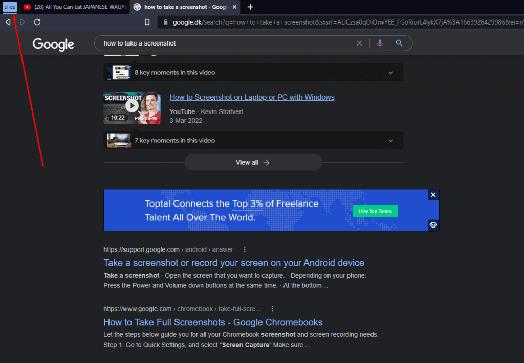Viewport: 524px width, 363px height.
Task: Reload the current page
Action: pyautogui.click(x=37, y=22)
